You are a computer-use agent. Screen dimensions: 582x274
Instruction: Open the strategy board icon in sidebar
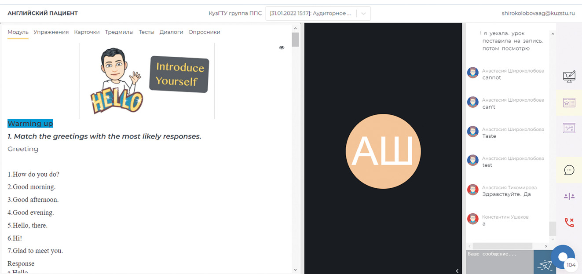569,128
